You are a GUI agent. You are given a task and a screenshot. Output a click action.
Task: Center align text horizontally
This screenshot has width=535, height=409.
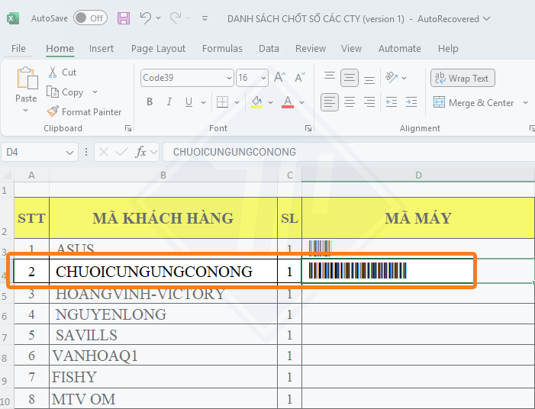(350, 102)
